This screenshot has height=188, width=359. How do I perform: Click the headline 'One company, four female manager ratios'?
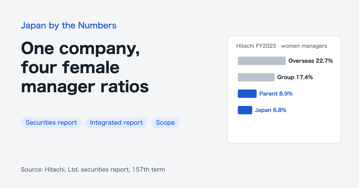[85, 68]
